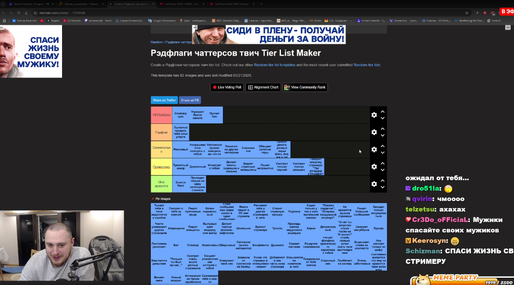Open the Alignment Chart

pos(263,87)
